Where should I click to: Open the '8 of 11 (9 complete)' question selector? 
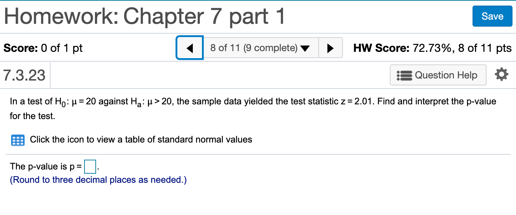pyautogui.click(x=261, y=48)
